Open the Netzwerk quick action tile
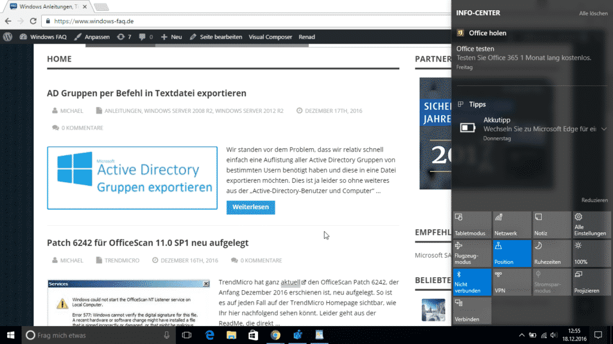The image size is (613, 344). click(512, 225)
